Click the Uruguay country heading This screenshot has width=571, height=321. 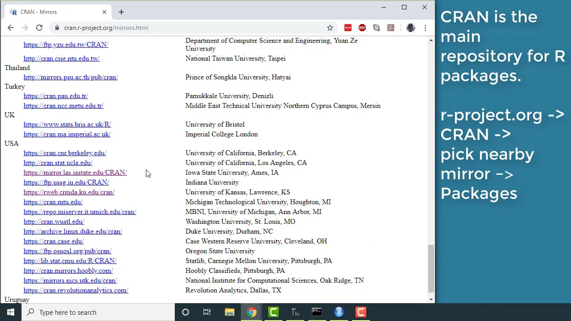(x=17, y=300)
